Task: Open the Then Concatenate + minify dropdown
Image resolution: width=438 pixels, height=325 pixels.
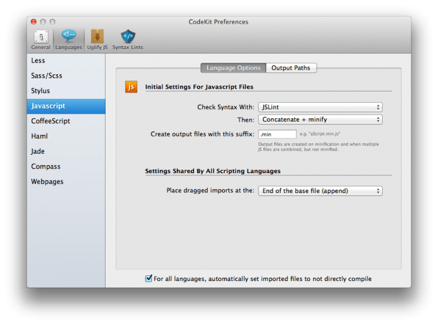Action: (320, 120)
